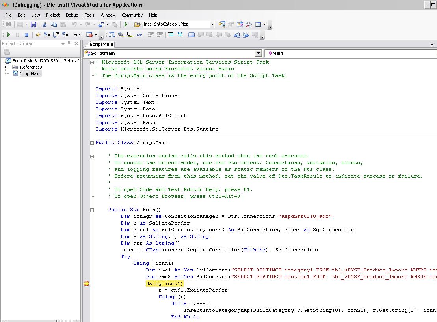Toggle Hex display mode
This screenshot has height=322, width=437.
pyautogui.click(x=77, y=35)
